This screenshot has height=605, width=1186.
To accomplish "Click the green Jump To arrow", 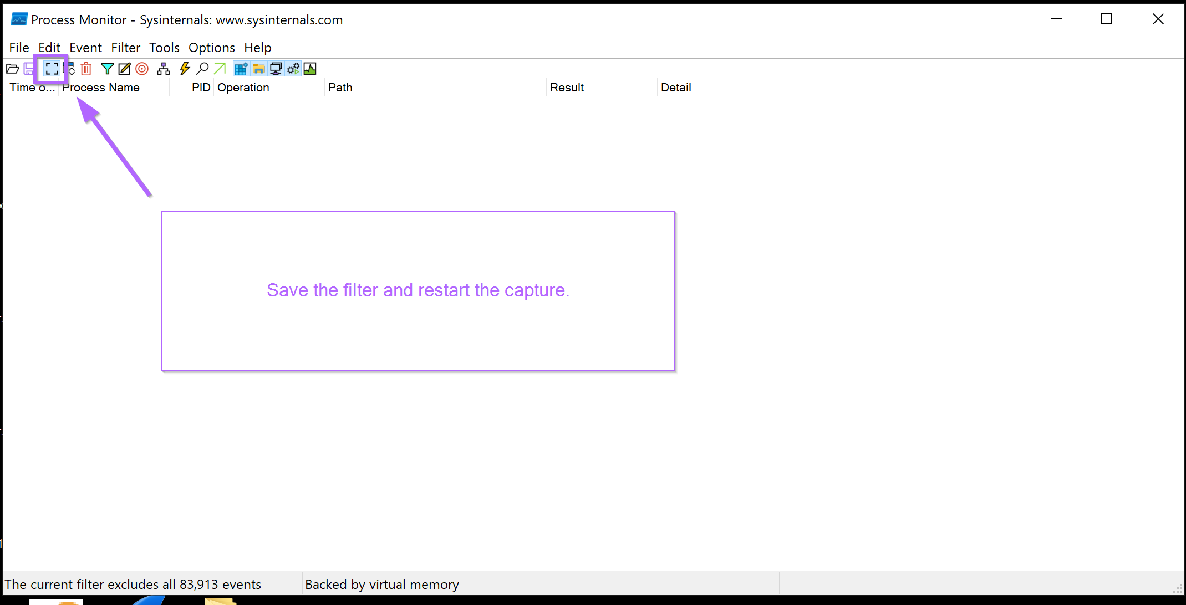I will [220, 69].
